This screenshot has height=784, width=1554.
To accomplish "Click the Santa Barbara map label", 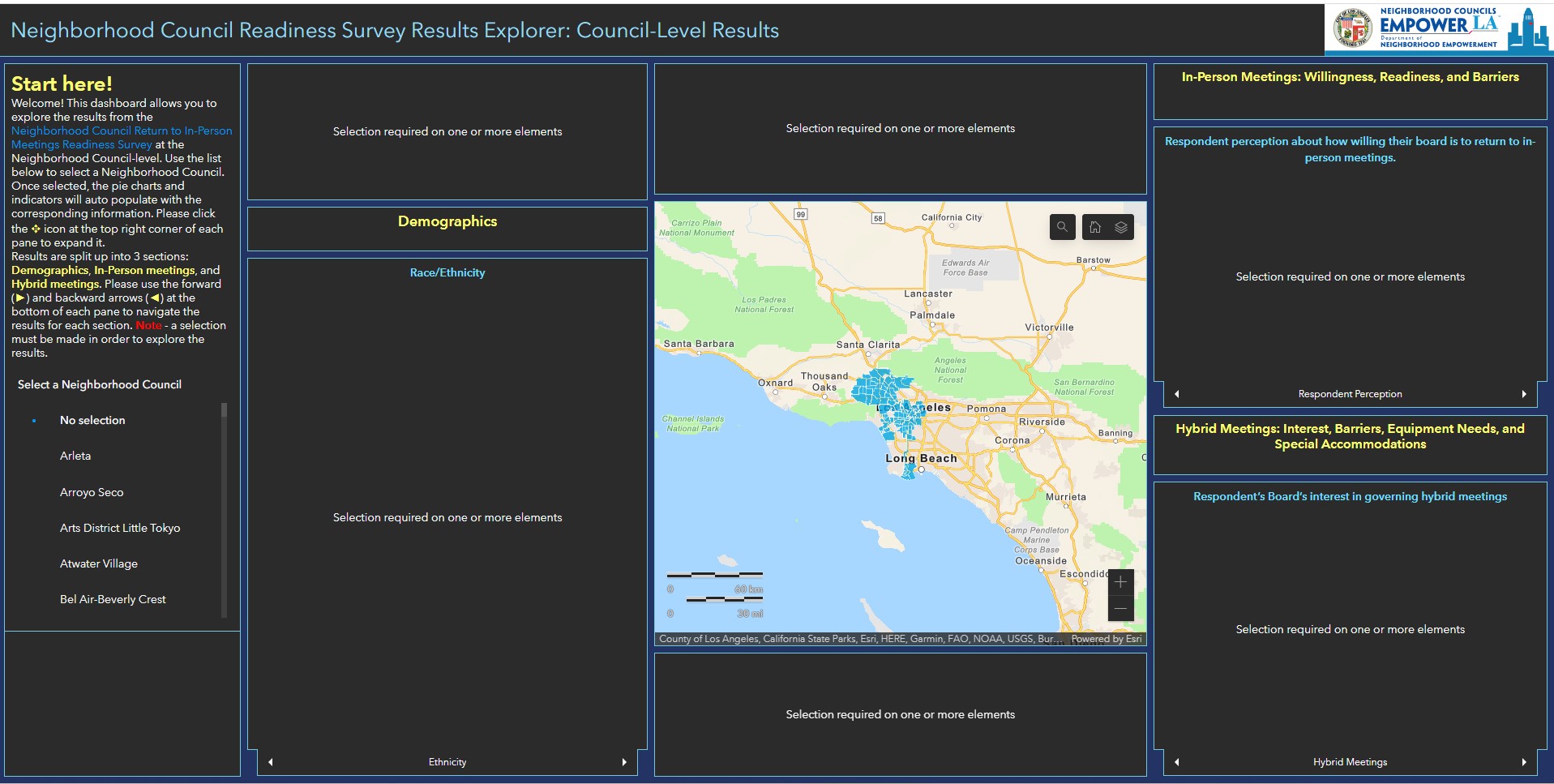I will pyautogui.click(x=699, y=344).
